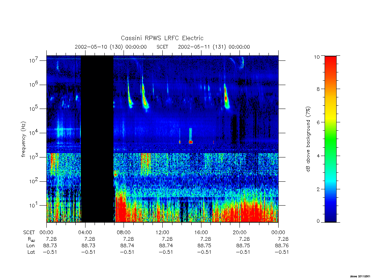Click the Lon value 88.74 under 08:00
Viewport: 371px width, 278px height.
(x=127, y=246)
